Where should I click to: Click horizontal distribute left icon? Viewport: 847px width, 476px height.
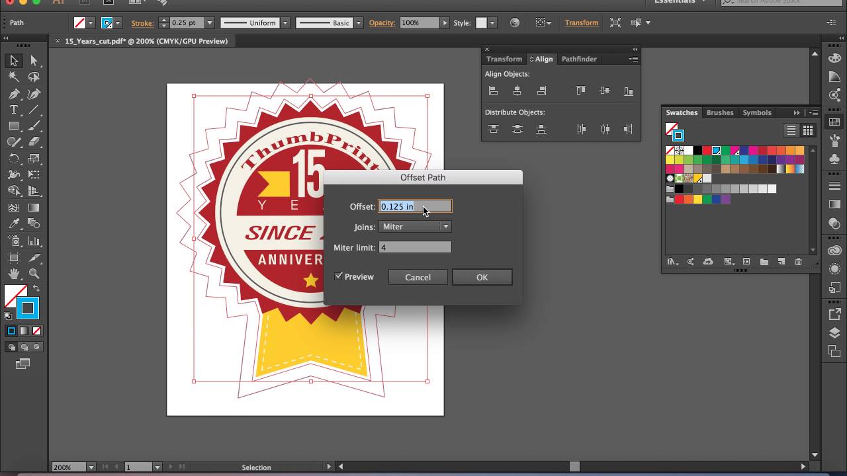click(x=581, y=129)
